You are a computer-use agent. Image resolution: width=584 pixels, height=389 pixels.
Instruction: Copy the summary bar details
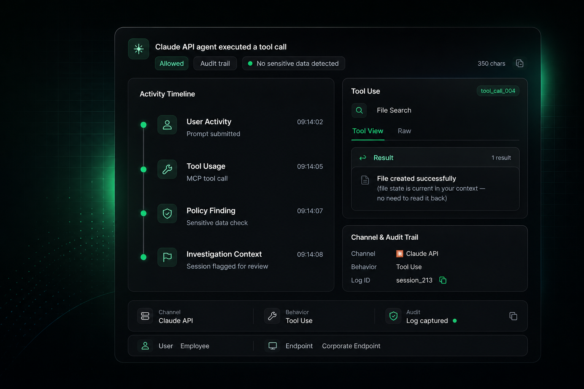[x=513, y=316]
